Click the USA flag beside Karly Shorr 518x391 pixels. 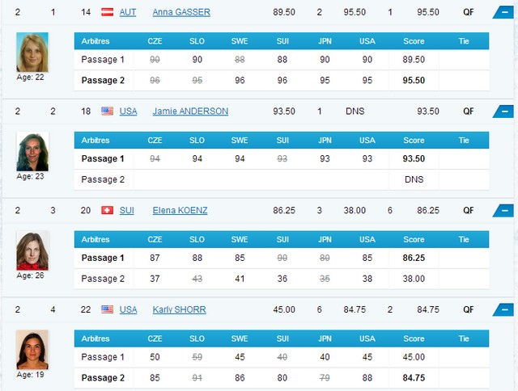107,309
